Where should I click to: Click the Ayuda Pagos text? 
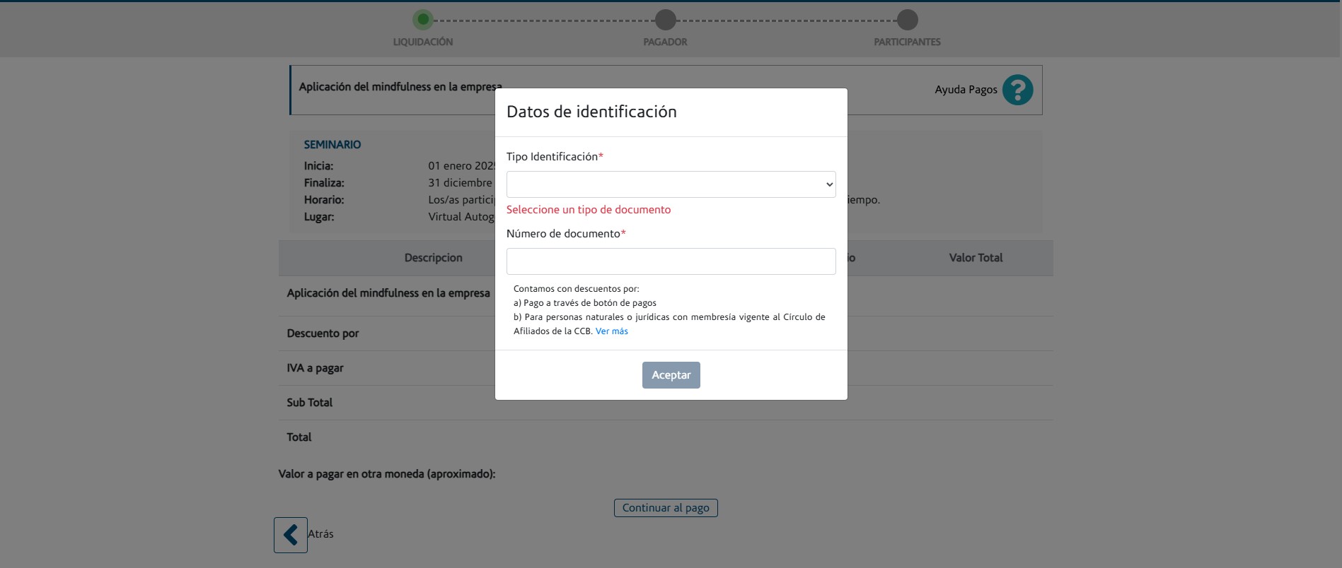[966, 90]
